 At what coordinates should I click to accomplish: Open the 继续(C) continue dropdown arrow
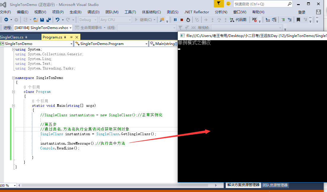[154, 20]
